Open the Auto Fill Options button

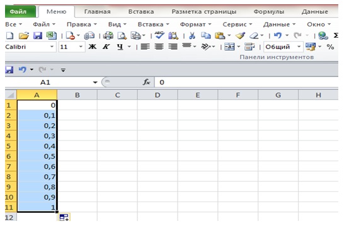coord(64,217)
